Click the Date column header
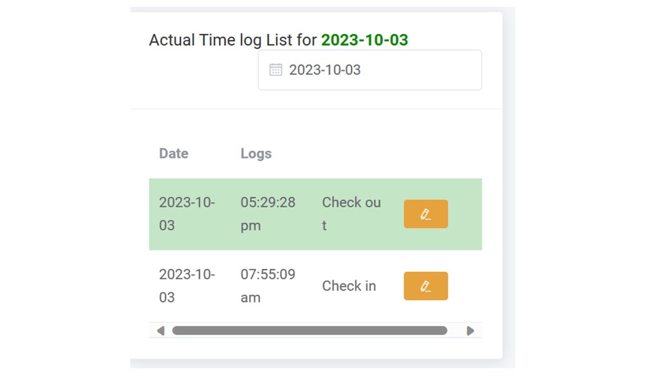Image resolution: width=669 pixels, height=376 pixels. pos(174,154)
